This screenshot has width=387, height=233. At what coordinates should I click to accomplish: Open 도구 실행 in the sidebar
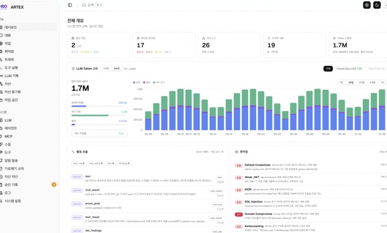pyautogui.click(x=28, y=67)
